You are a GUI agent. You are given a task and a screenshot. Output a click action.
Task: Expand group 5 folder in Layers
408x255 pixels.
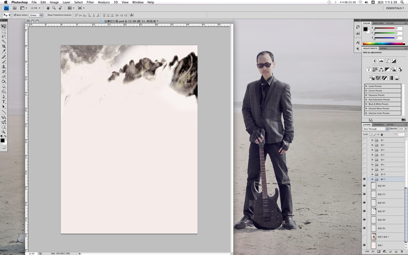(372, 145)
